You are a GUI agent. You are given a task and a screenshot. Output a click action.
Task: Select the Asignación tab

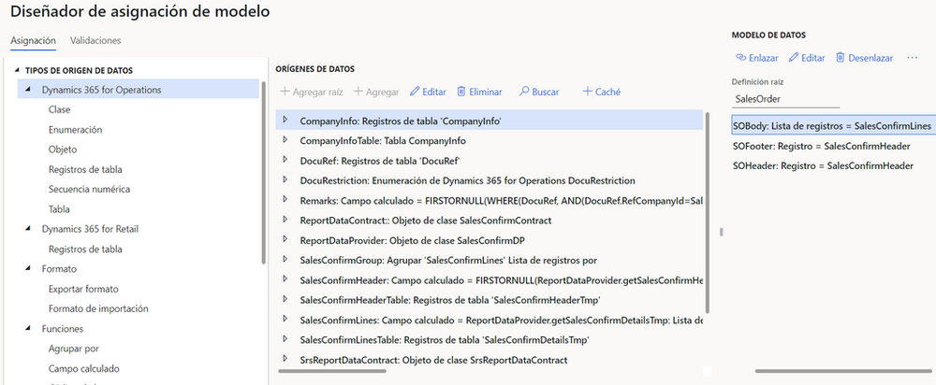click(x=33, y=40)
